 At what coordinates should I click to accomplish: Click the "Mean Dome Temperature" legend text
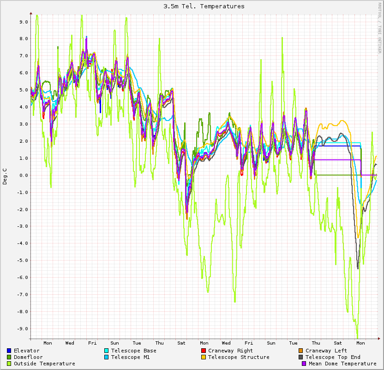(x=342, y=364)
